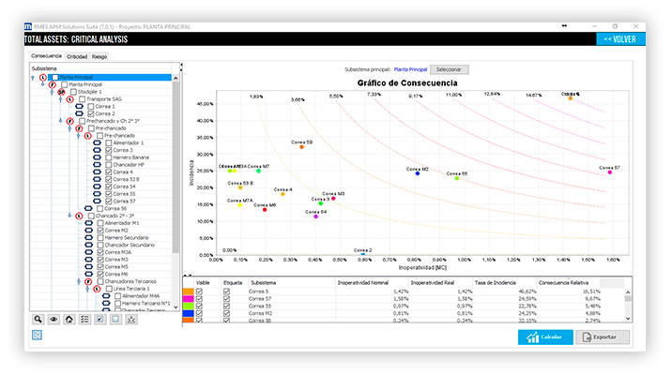Click the equipment icon beside Alimentador M4A

(106, 296)
